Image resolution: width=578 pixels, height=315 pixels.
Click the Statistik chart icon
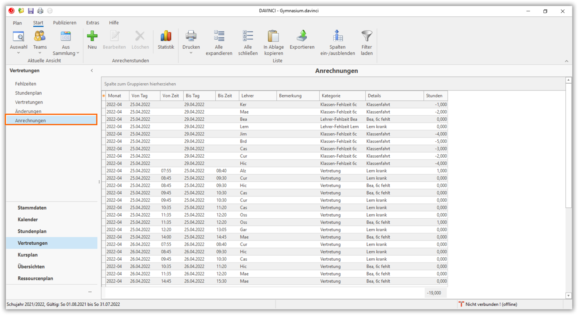[166, 37]
